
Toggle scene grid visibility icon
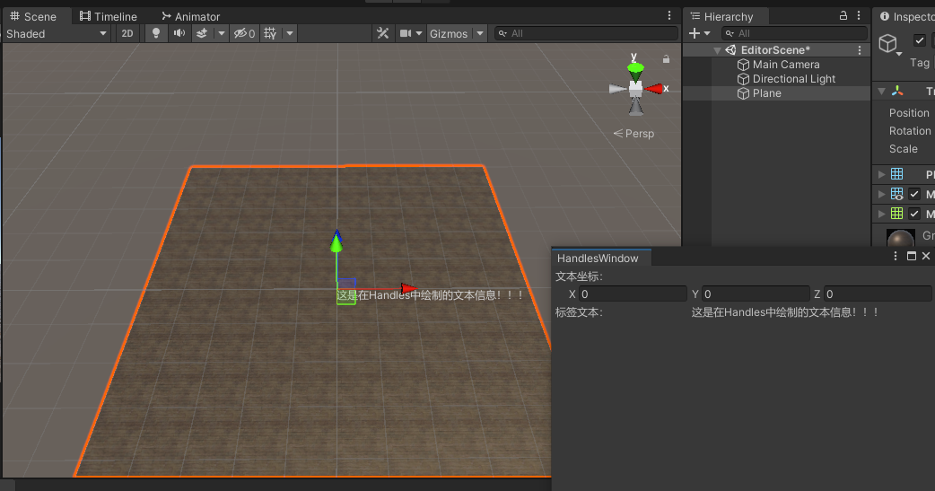(270, 33)
